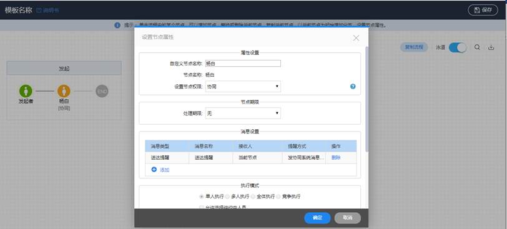Open the 处理期限 dropdown
This screenshot has width=507, height=229.
click(243, 114)
